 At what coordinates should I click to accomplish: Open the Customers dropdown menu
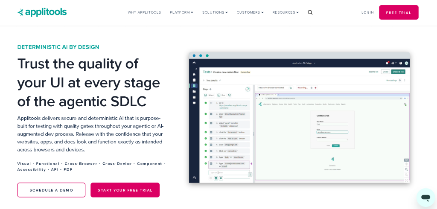[250, 12]
